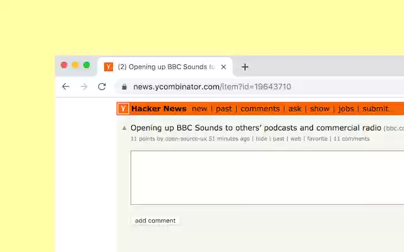Image resolution: width=404 pixels, height=252 pixels.
Task: Select the Opening up BBC Sounds tab
Action: coord(165,67)
